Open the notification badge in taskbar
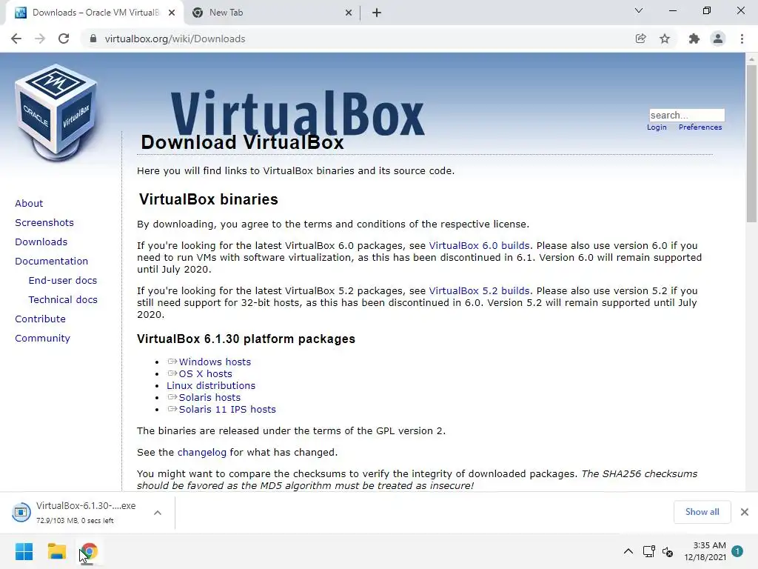Viewport: 758px width, 569px height. coord(737,551)
